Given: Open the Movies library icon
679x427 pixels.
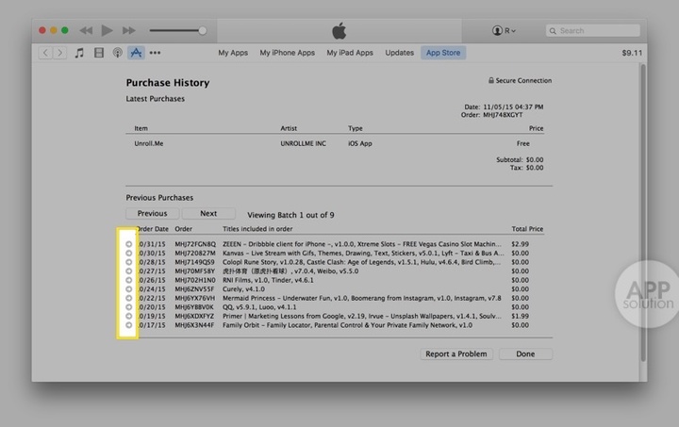Looking at the screenshot, I should click(99, 53).
